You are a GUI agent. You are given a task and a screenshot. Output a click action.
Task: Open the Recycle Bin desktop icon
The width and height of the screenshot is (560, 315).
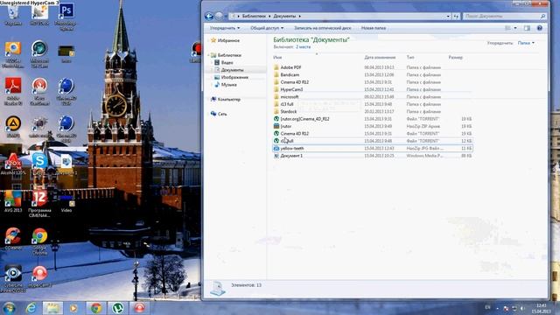[13, 15]
